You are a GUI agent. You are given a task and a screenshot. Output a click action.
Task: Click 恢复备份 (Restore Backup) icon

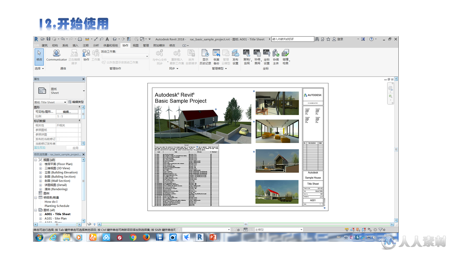[x=217, y=57]
